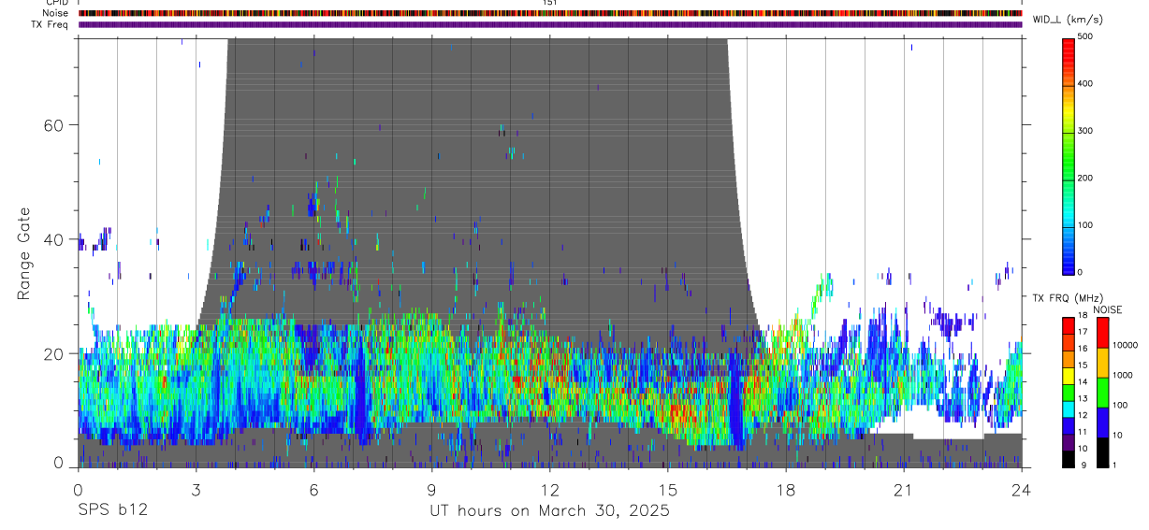Click the 1 label on the NOISE legend
Screen dimensions: 1149x530
(1113, 465)
